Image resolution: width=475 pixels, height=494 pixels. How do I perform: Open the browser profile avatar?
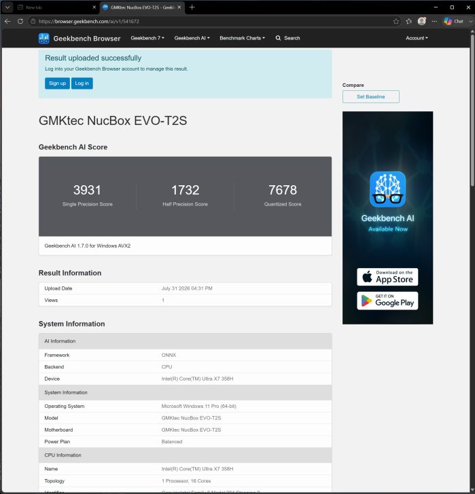(x=422, y=21)
